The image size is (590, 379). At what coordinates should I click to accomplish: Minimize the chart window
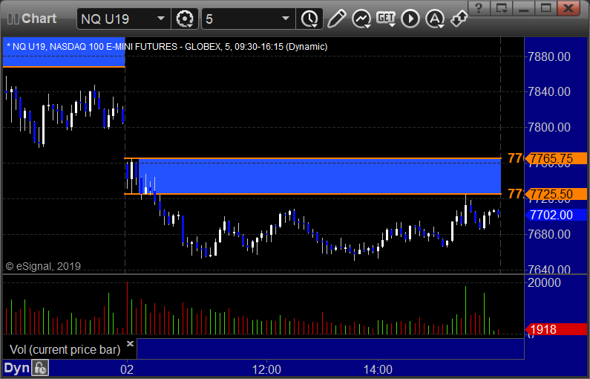pos(523,8)
